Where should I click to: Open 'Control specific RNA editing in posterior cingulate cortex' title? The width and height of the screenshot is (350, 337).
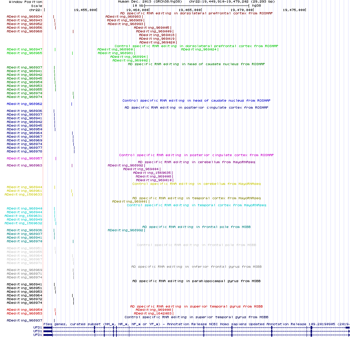196,155
